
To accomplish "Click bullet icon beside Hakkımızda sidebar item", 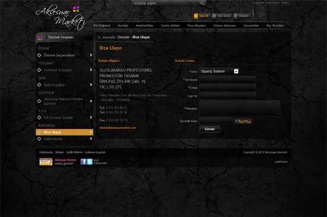I will click(x=39, y=139).
